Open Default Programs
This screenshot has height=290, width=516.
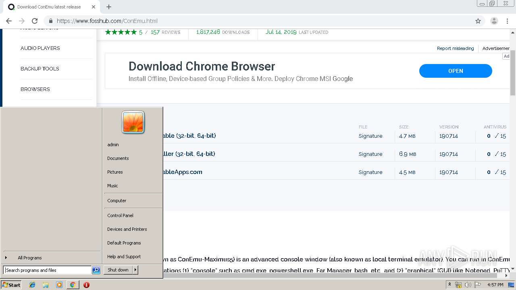tap(133, 243)
